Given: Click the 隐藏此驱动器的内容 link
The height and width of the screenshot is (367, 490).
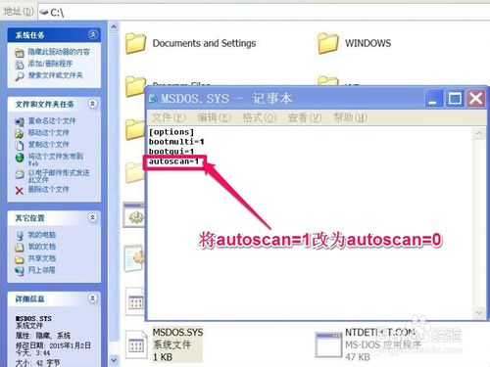Looking at the screenshot, I should [59, 52].
